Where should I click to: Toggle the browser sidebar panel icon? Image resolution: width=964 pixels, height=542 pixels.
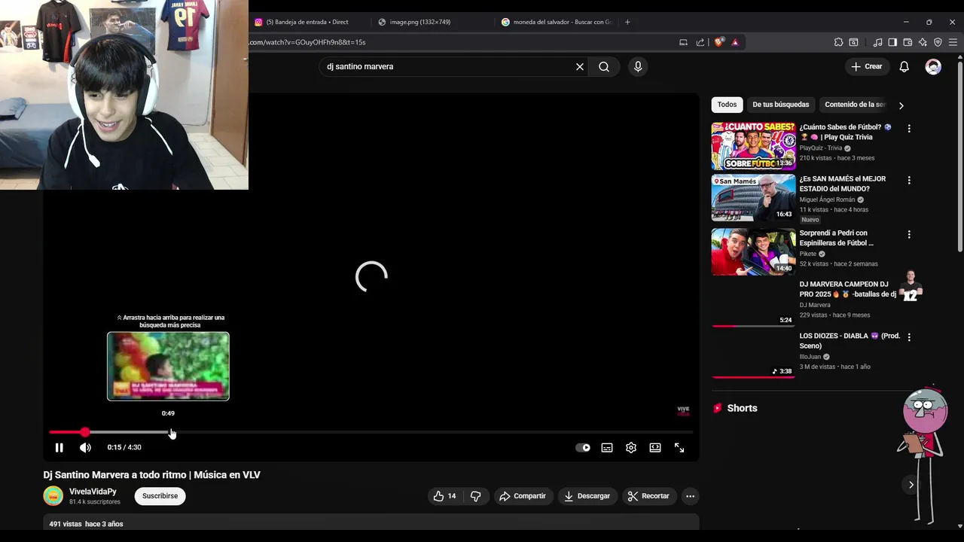(892, 42)
